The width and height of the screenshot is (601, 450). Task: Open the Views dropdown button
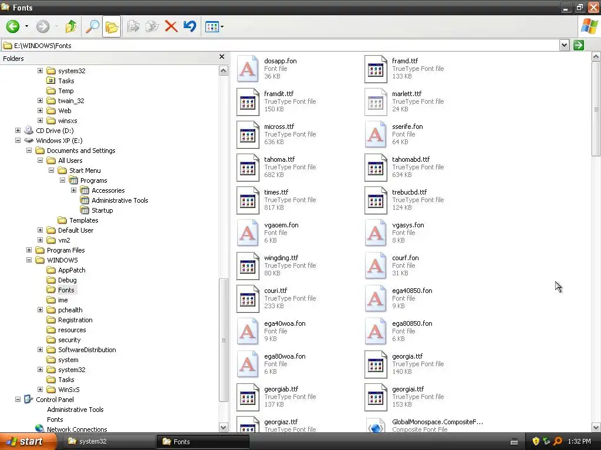click(214, 26)
